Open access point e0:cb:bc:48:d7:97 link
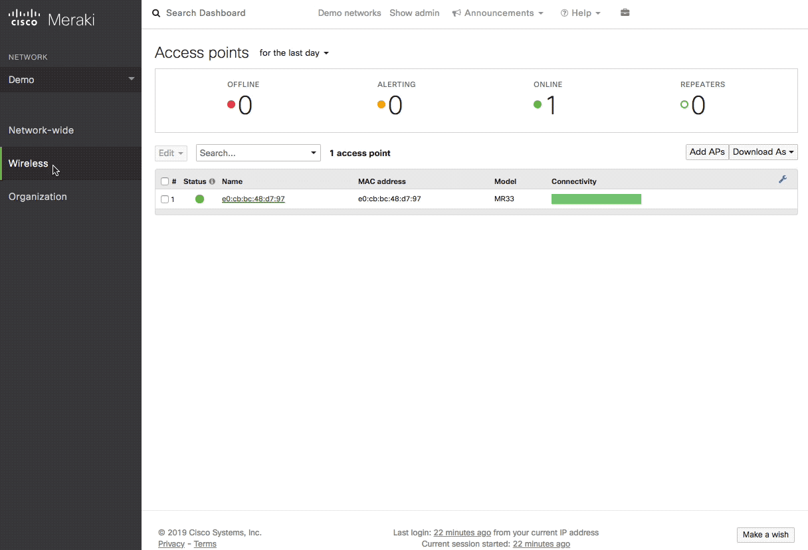Viewport: 808px width, 550px height. tap(253, 199)
